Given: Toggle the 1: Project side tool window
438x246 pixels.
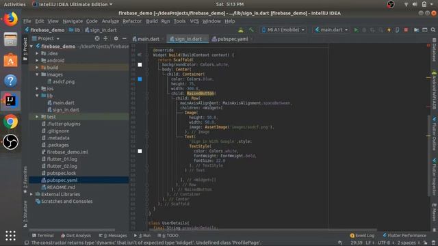Looking at the screenshot, I should [25, 49].
